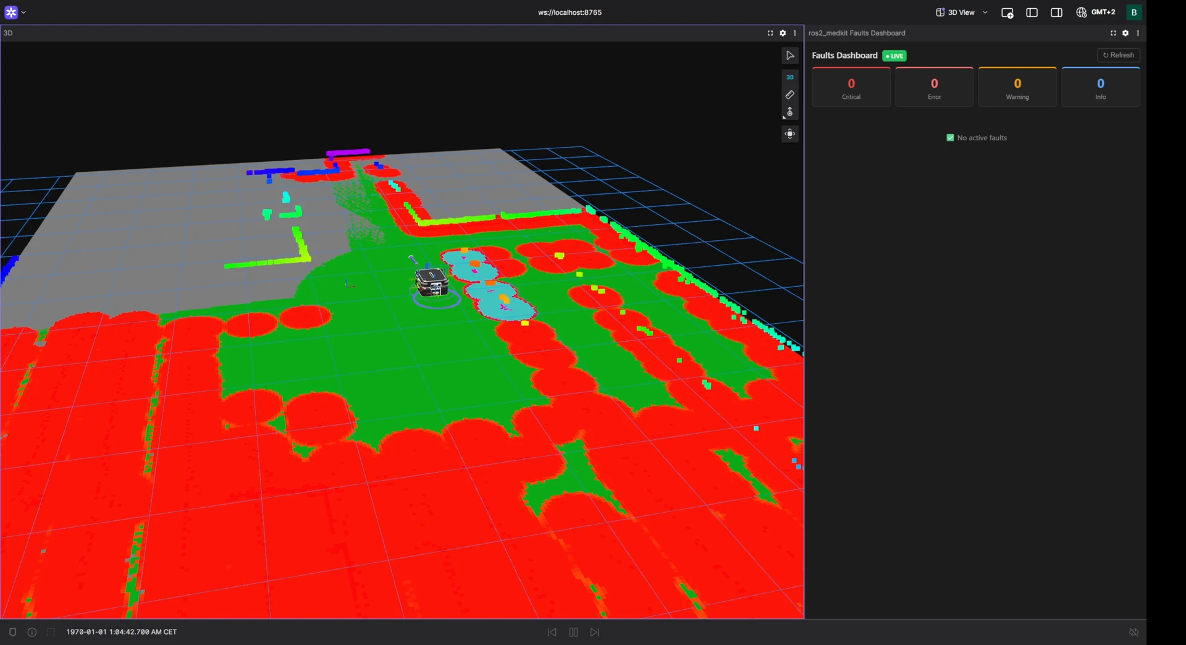Select the 3D panel title label
The height and width of the screenshot is (645, 1186).
(x=8, y=33)
